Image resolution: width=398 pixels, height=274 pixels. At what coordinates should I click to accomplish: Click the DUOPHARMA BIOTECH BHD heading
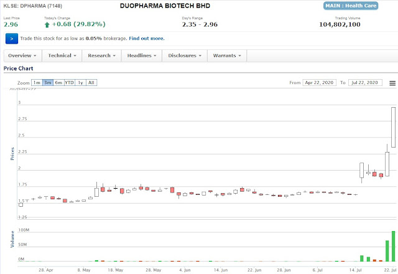(x=165, y=6)
